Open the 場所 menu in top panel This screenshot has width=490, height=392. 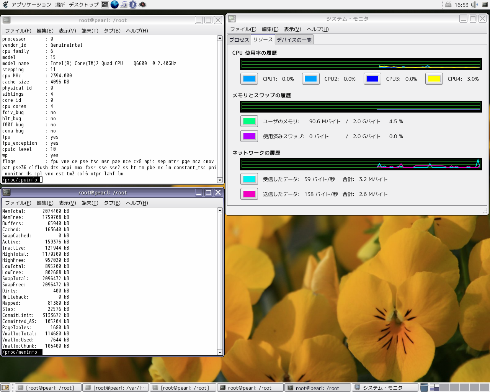pos(60,5)
